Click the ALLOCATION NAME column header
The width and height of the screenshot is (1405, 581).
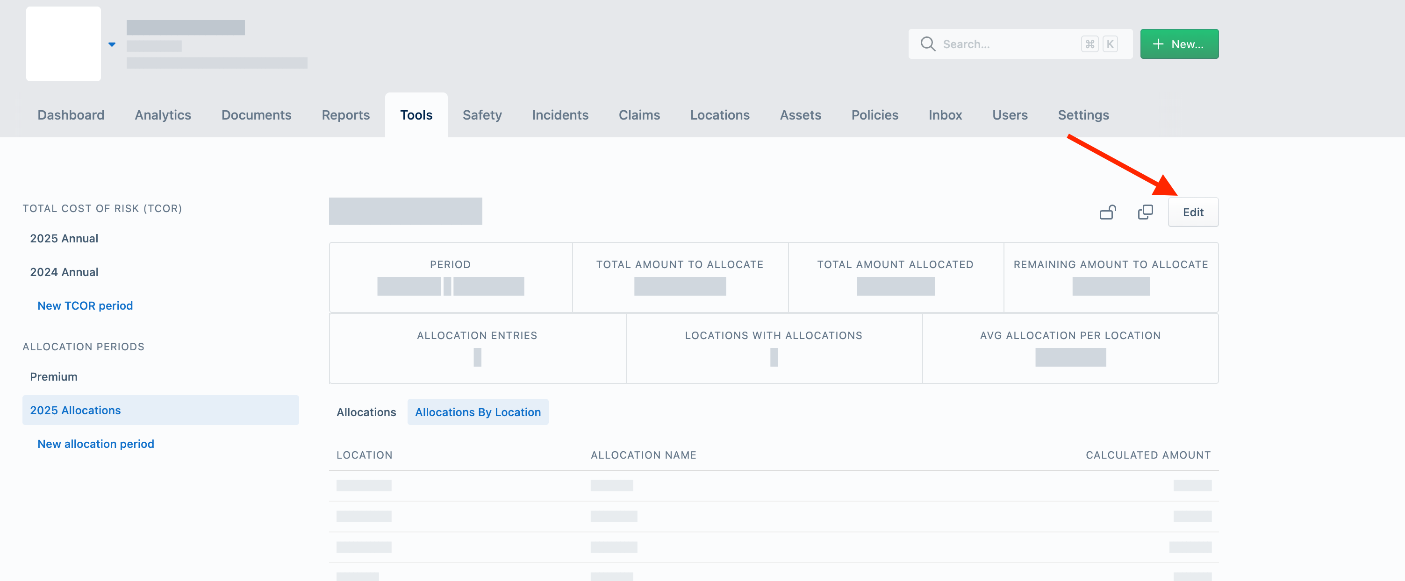[x=644, y=455]
